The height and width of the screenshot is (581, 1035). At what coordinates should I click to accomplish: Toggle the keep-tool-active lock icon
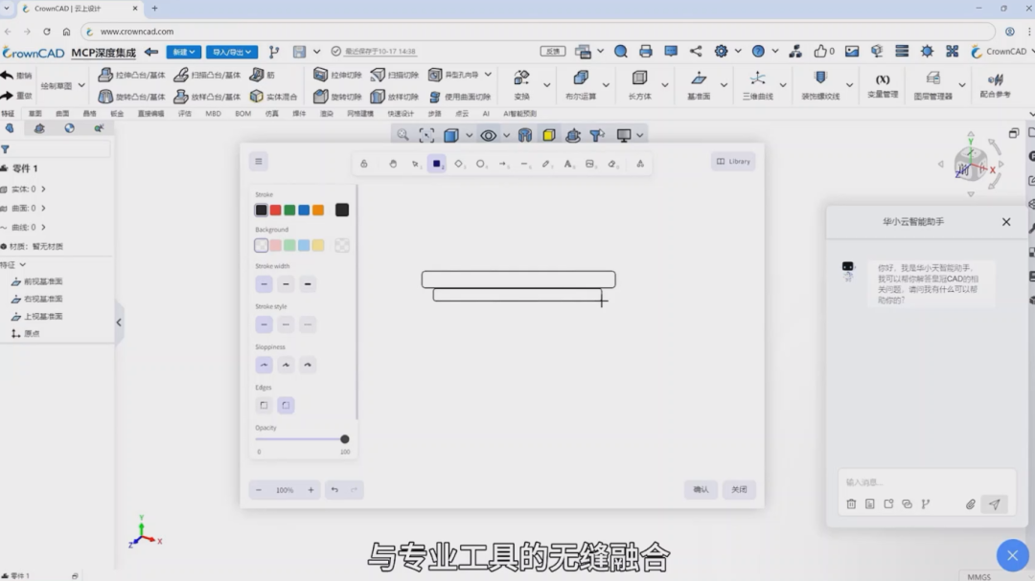point(364,164)
